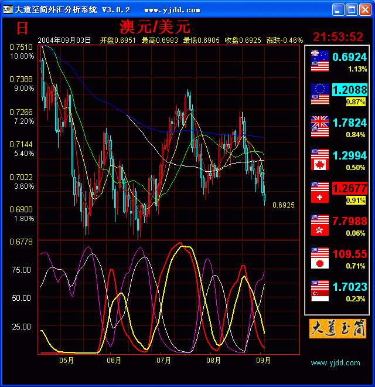Click the EUR/USD quote 1.2088
This screenshot has height=387, width=375.
tap(350, 90)
